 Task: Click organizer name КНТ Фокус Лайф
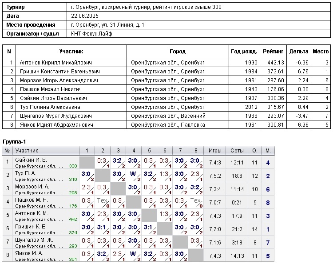[x=92, y=34]
